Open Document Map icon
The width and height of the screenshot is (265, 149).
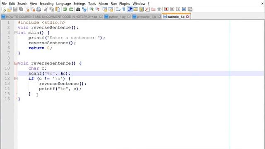tap(142, 9)
